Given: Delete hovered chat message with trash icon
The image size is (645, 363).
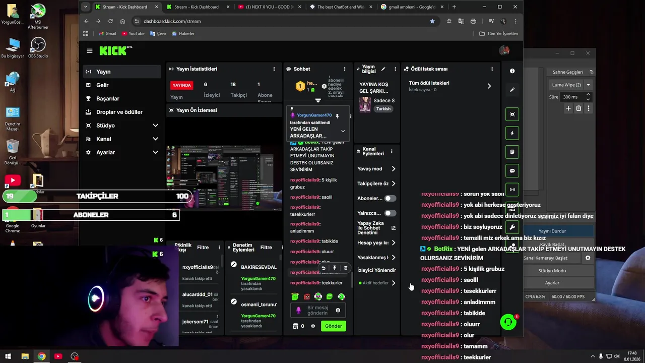Looking at the screenshot, I should 345,268.
